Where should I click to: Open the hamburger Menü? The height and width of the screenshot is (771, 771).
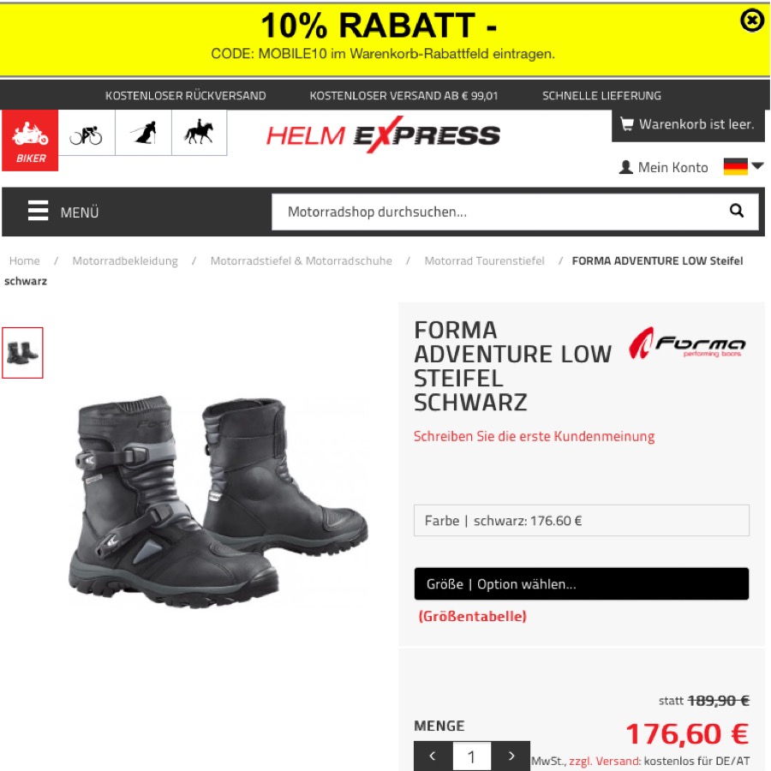(63, 212)
